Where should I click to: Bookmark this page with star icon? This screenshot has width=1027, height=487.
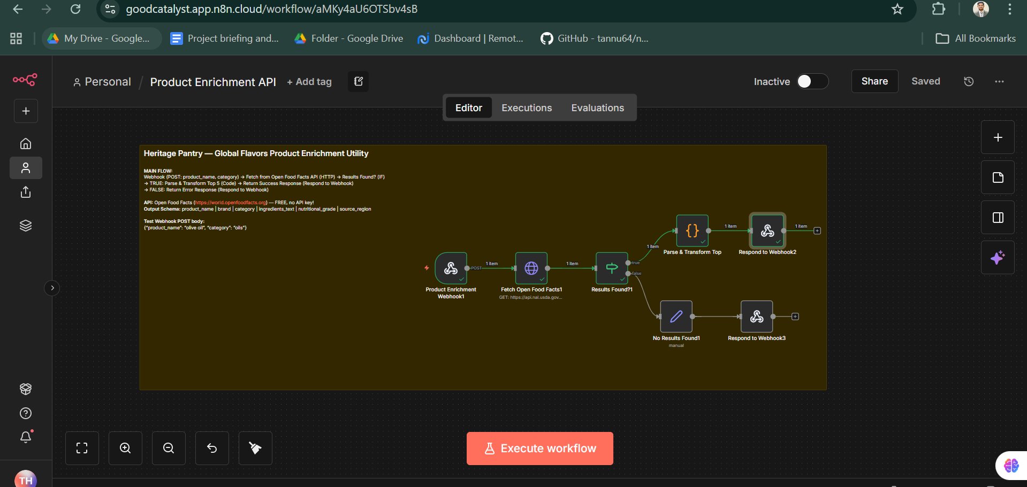pyautogui.click(x=897, y=9)
